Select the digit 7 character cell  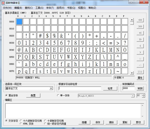coord(68,43)
